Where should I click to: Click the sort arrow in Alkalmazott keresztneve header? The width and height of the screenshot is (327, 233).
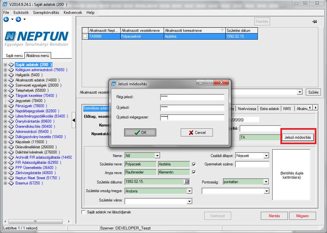[x=222, y=31]
